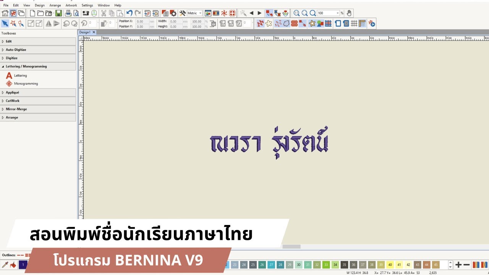
Task: Open the File menu
Action: tap(6, 5)
